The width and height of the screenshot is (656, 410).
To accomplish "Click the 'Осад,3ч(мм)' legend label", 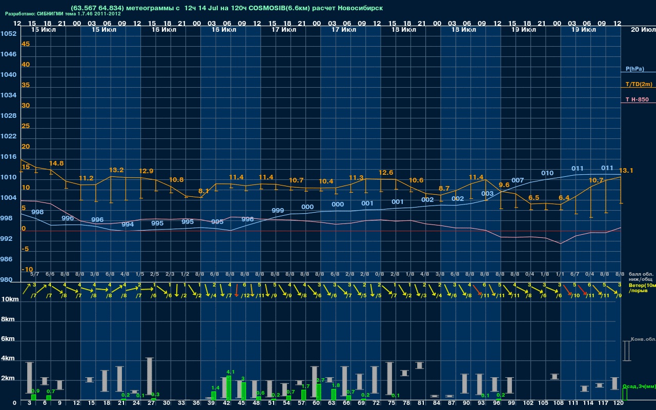I will click(x=639, y=386).
